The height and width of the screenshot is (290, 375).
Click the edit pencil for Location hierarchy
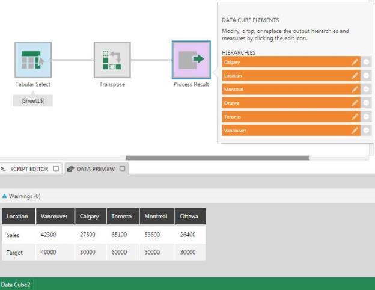(x=355, y=76)
